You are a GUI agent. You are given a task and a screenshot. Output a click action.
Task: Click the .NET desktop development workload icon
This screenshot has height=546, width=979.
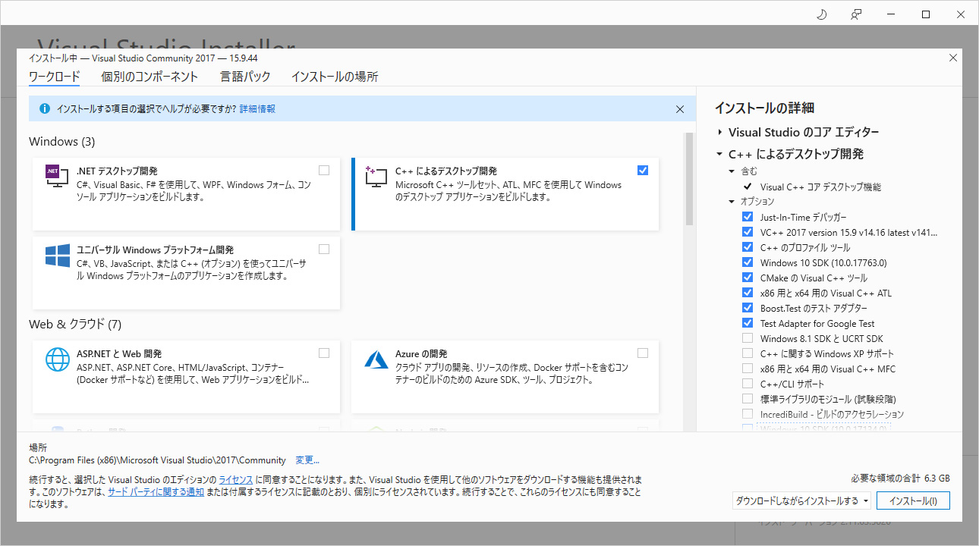click(58, 177)
